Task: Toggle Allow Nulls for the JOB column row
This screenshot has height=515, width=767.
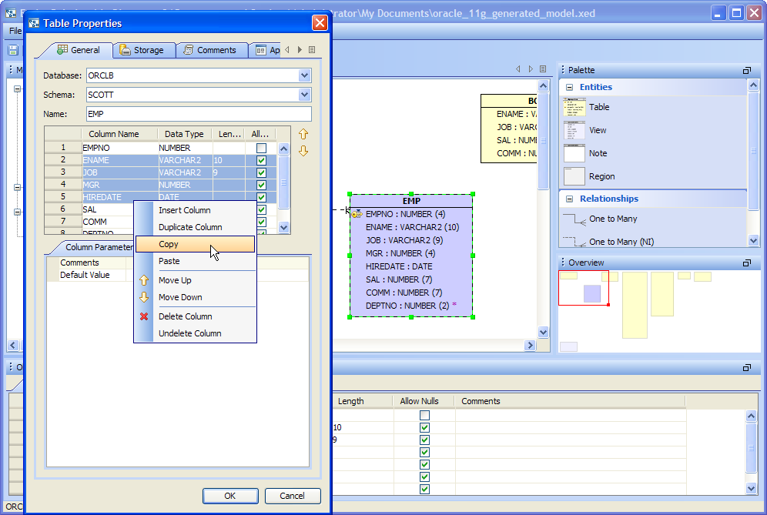Action: tap(261, 172)
